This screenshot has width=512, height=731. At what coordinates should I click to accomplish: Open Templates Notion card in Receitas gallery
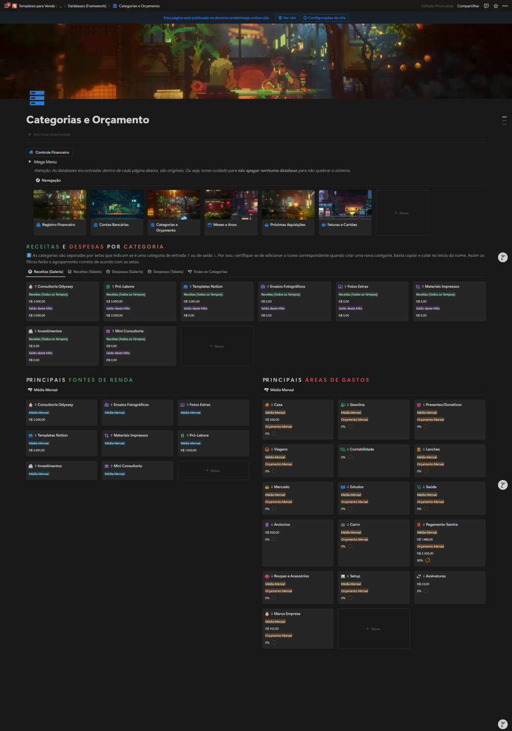click(x=217, y=301)
